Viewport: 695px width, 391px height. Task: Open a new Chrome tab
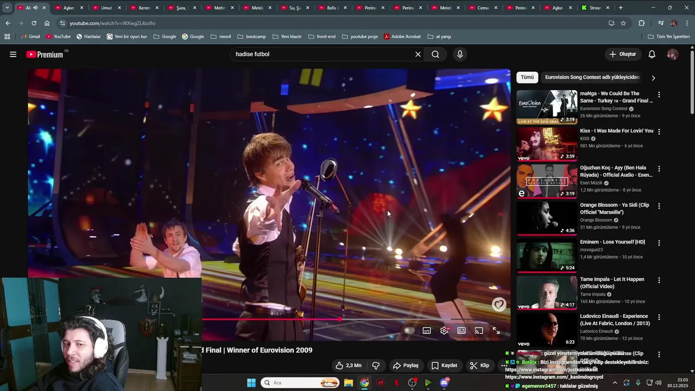(621, 8)
